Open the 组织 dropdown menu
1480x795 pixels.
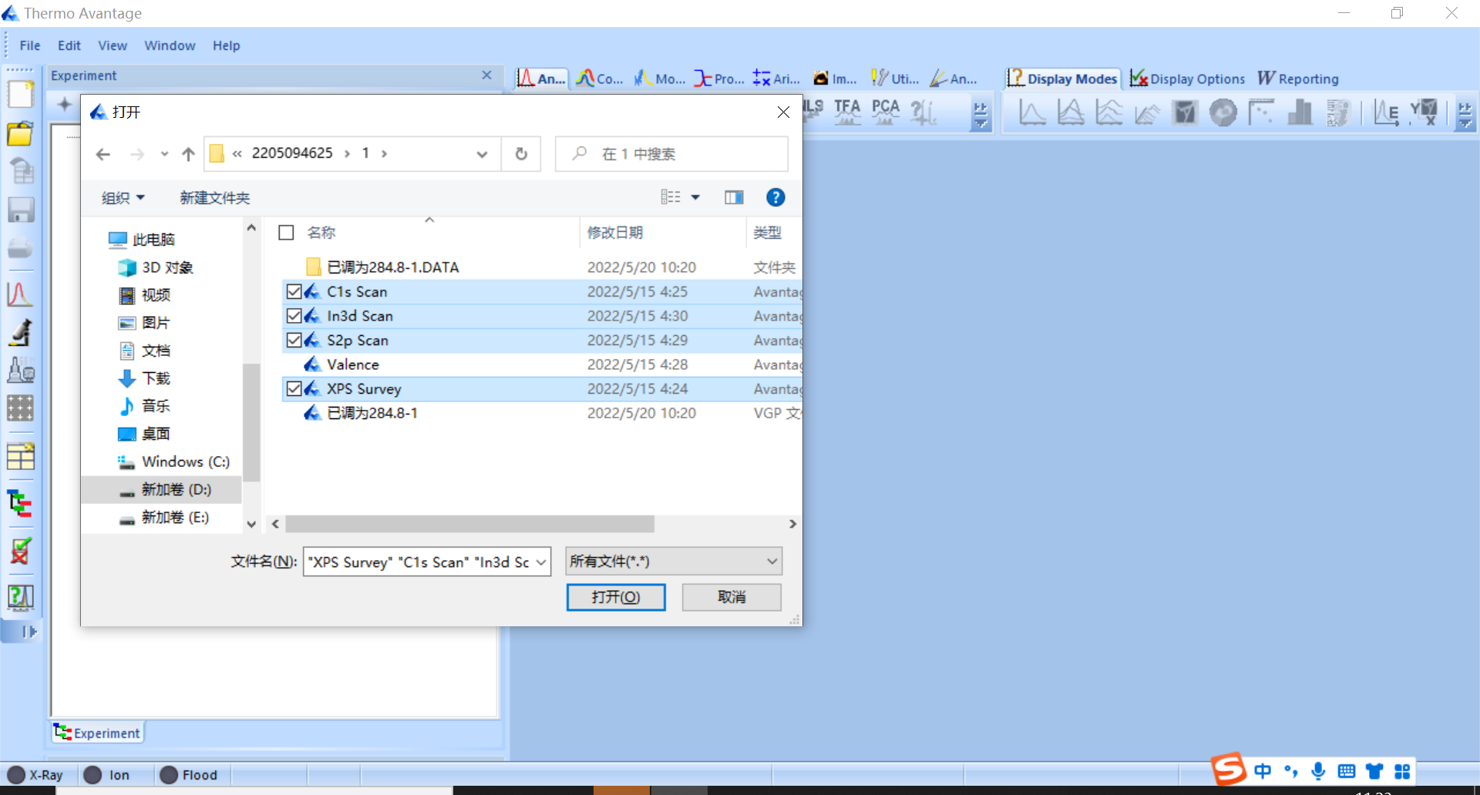pos(123,198)
